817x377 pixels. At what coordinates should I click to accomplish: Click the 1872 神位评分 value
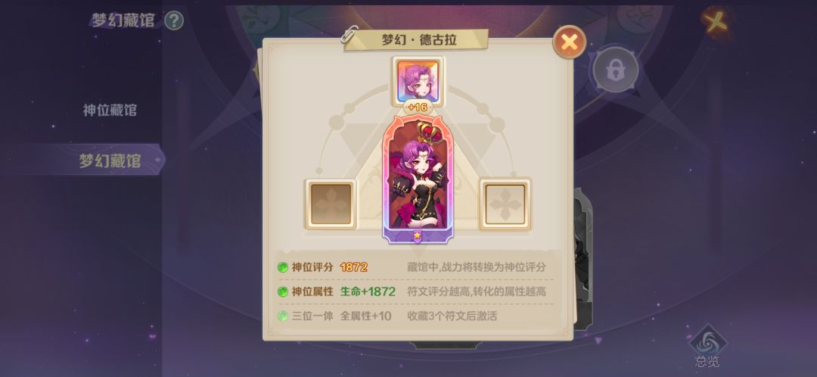[354, 267]
